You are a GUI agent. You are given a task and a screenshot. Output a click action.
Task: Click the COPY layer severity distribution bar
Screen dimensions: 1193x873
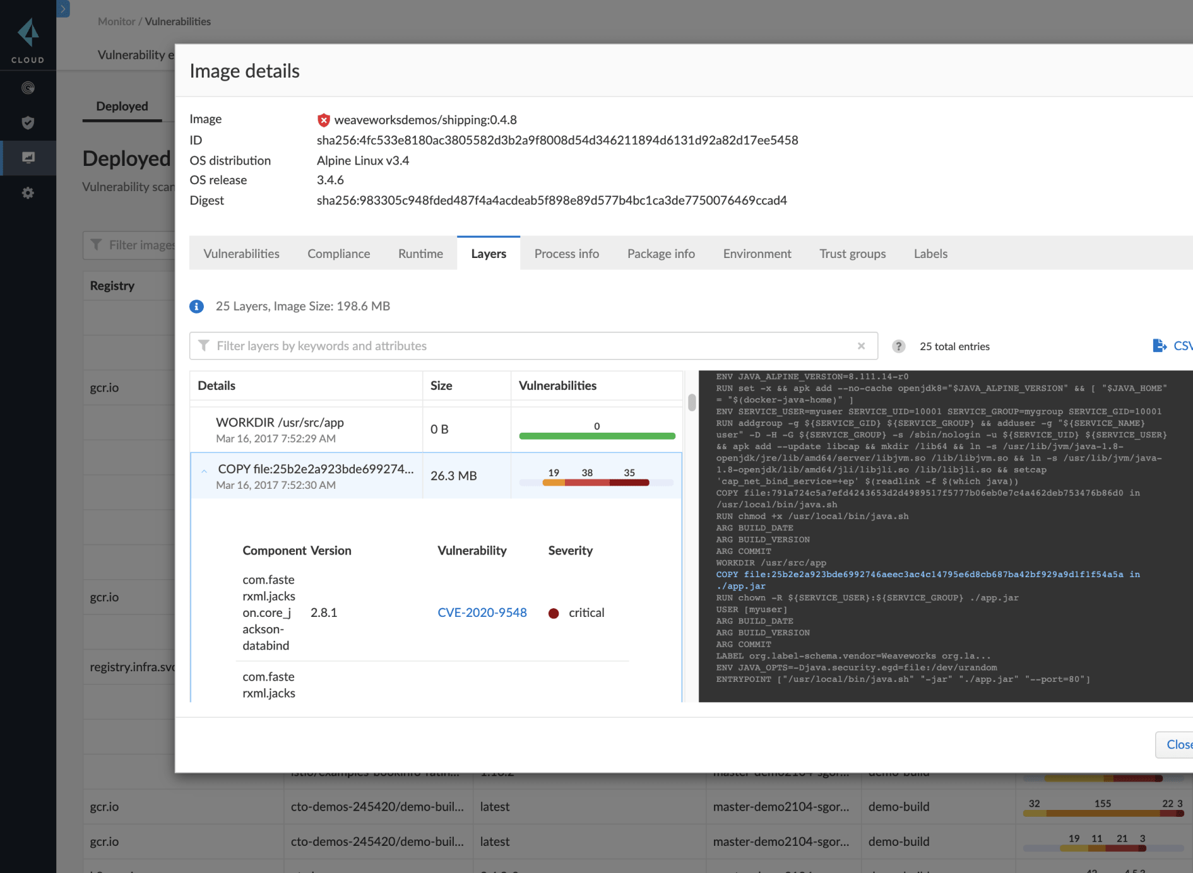pyautogui.click(x=596, y=482)
